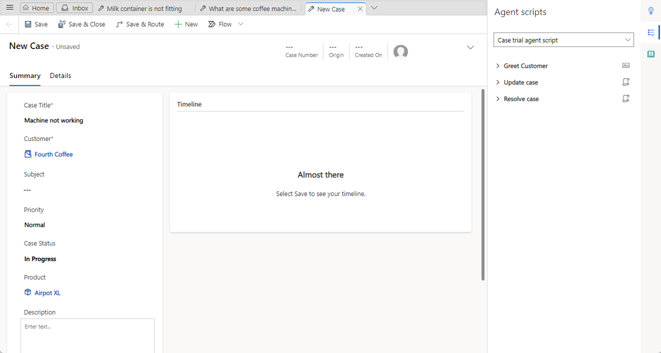The image size is (661, 353).
Task: Click inside the Description text field
Action: pyautogui.click(x=87, y=335)
